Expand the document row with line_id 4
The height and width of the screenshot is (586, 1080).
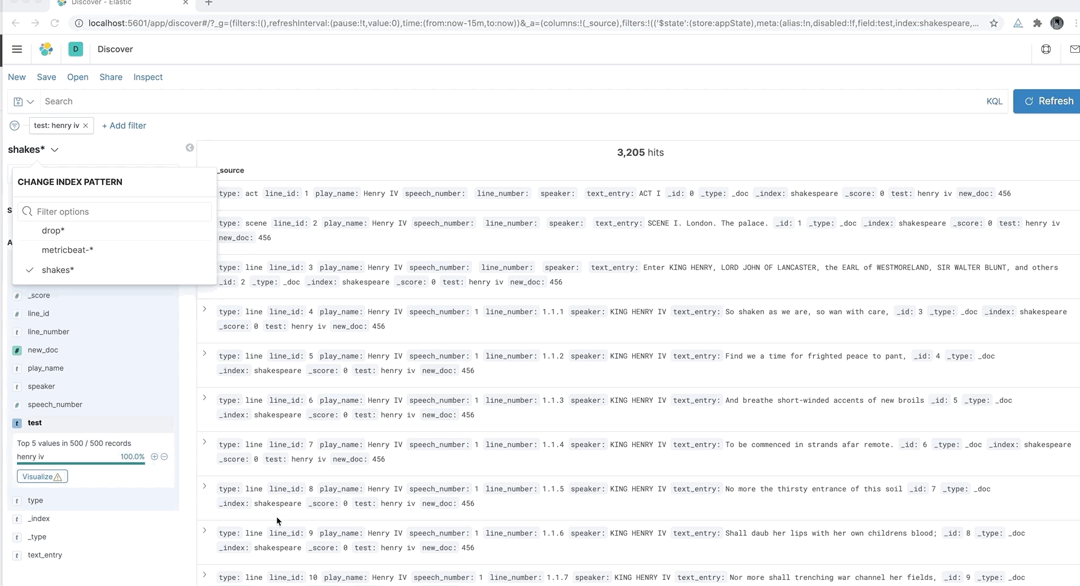[x=204, y=309]
